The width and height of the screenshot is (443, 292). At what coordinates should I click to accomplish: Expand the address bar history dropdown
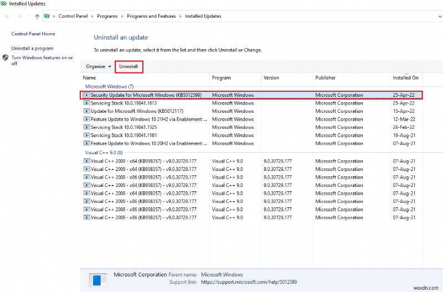pyautogui.click(x=440, y=17)
